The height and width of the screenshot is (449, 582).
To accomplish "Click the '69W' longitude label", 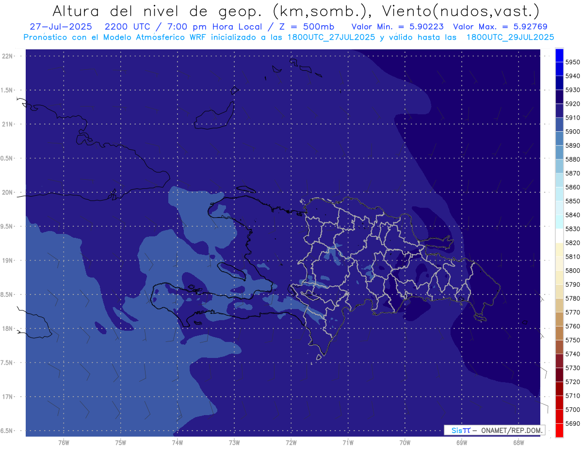I will (462, 443).
